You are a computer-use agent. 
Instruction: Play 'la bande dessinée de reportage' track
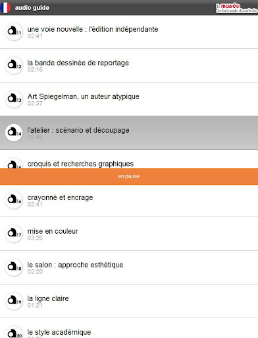[x=129, y=65]
